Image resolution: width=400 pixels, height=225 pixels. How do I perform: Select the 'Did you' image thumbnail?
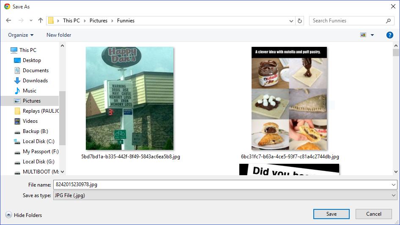point(289,169)
